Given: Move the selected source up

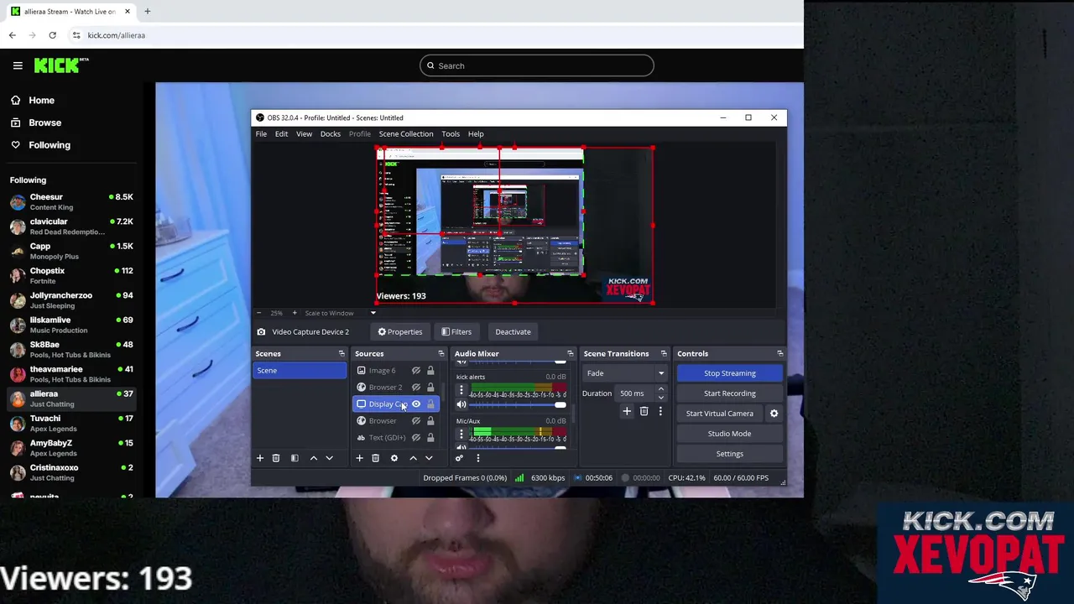Looking at the screenshot, I should pos(413,458).
